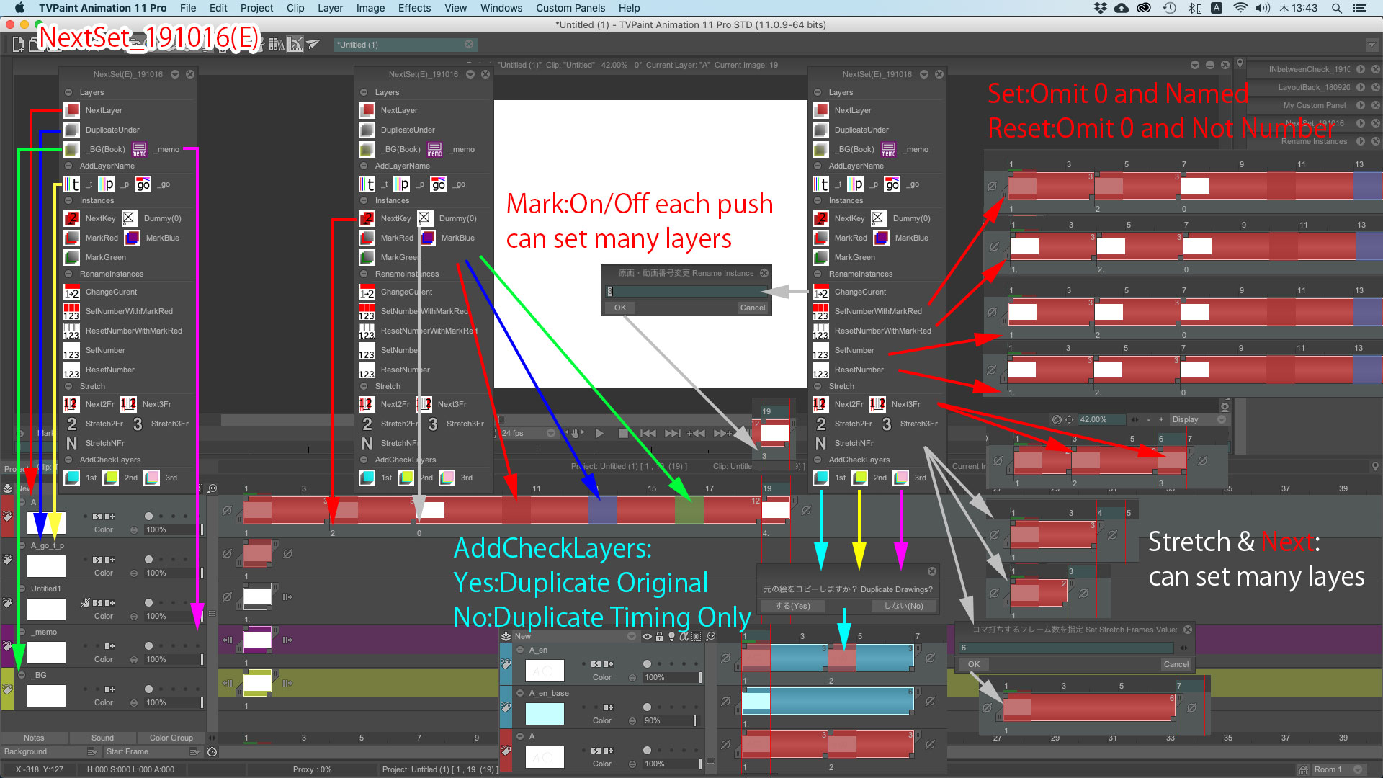Click Next3Fr icon in rightmost NextSet panel
Image resolution: width=1383 pixels, height=778 pixels.
878,404
